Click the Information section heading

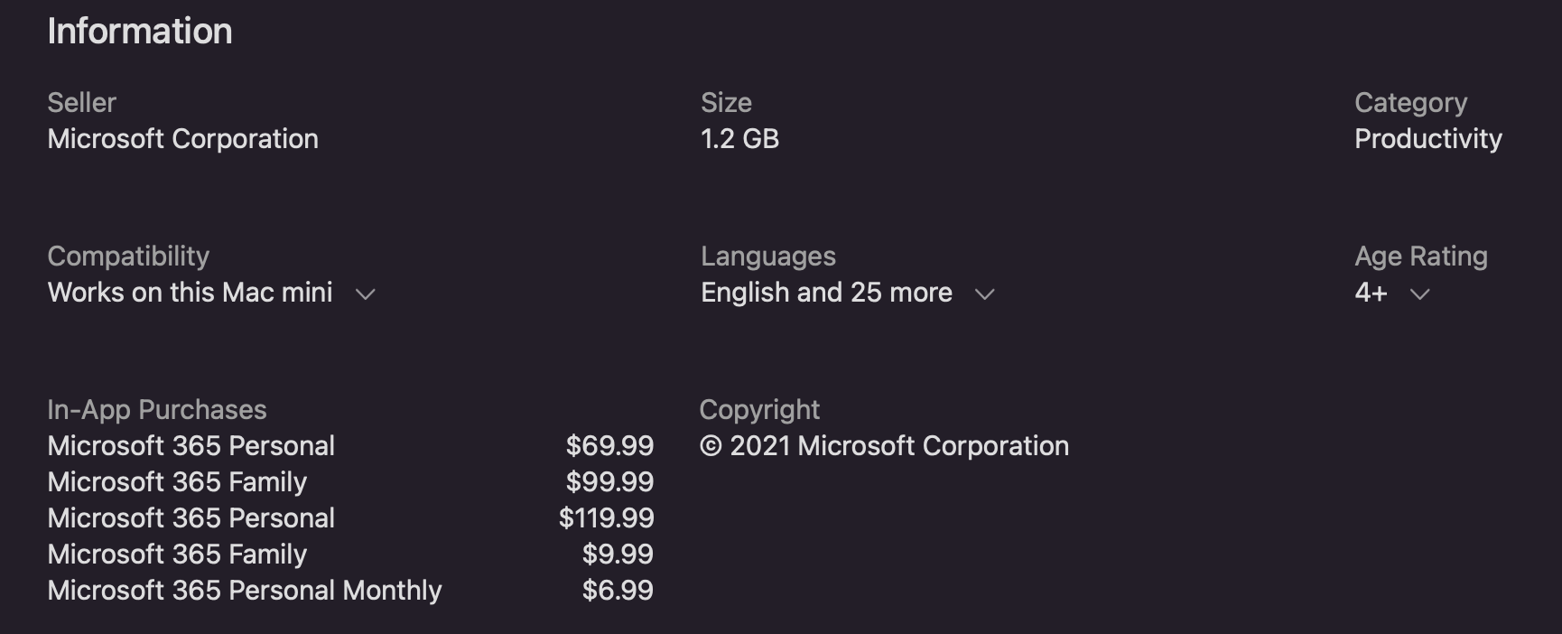pos(140,32)
